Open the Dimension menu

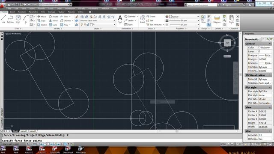pyautogui.click(x=70, y=9)
